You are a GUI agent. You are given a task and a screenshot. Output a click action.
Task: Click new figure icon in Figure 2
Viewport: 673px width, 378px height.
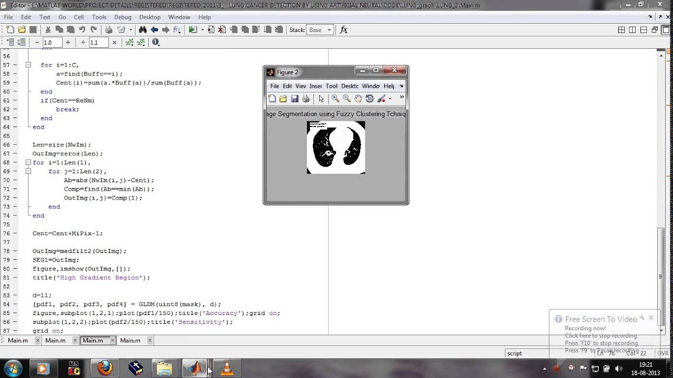coord(272,99)
